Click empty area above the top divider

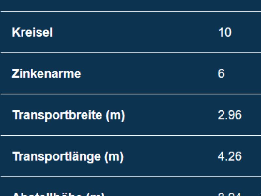click(x=130, y=5)
